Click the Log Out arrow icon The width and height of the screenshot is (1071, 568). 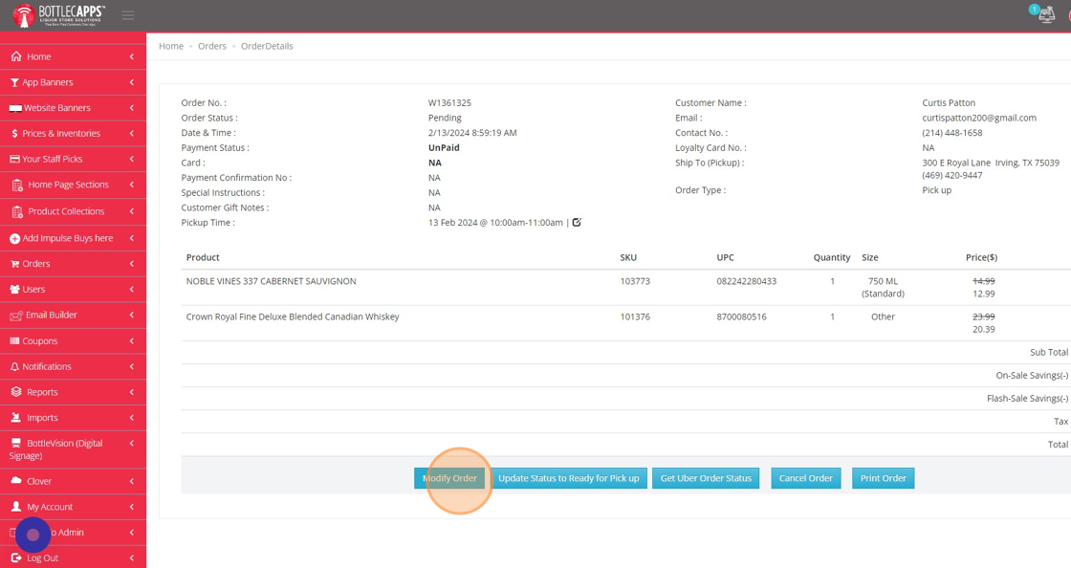(x=16, y=557)
